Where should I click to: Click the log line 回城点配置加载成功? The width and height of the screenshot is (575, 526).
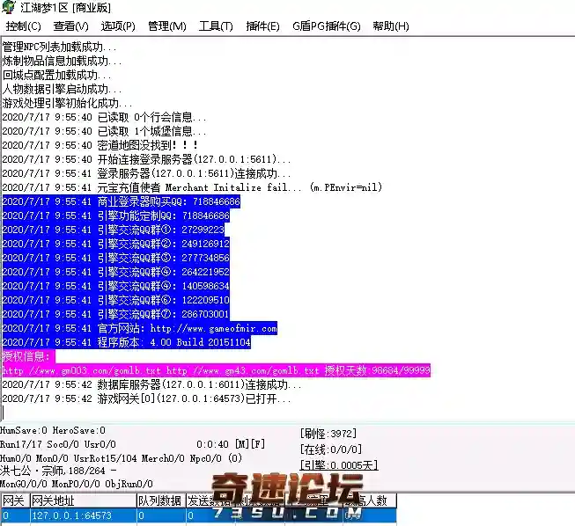[56, 75]
